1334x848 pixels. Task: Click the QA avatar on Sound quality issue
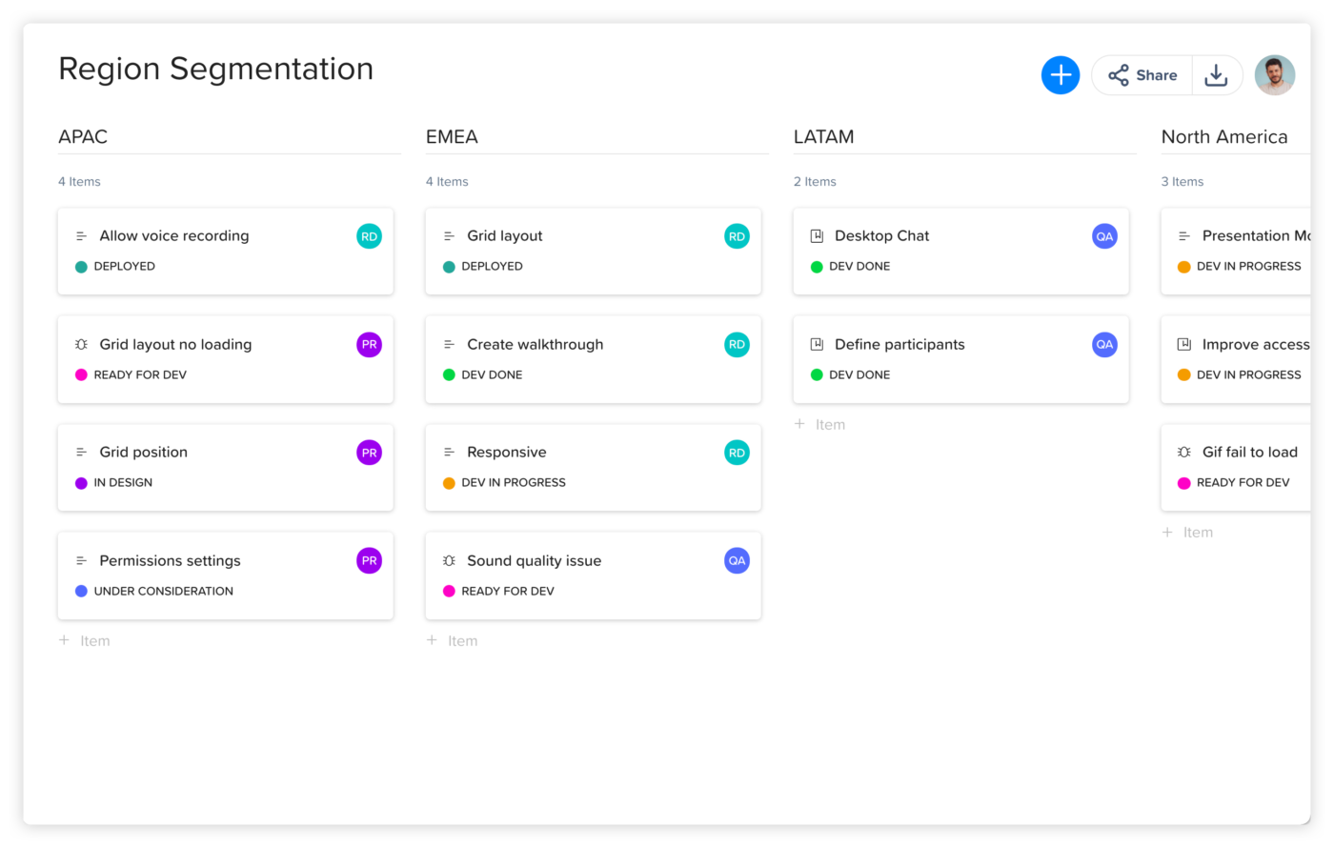point(737,561)
